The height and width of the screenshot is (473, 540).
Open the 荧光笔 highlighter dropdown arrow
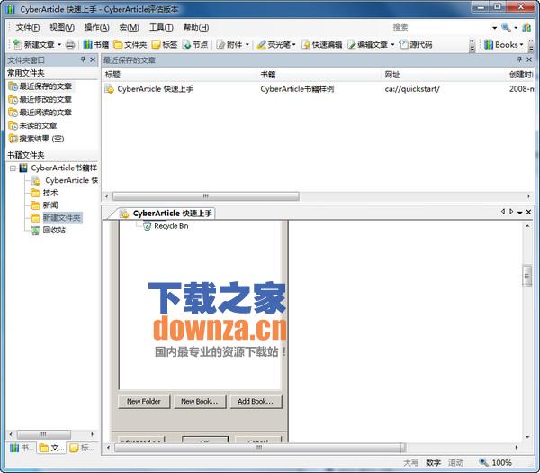293,45
